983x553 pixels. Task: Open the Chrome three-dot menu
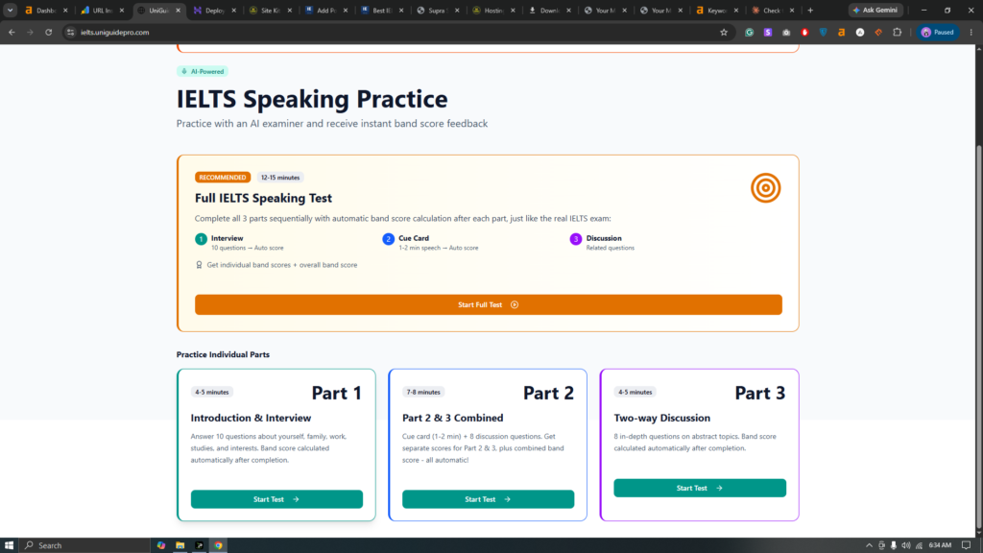(x=971, y=32)
